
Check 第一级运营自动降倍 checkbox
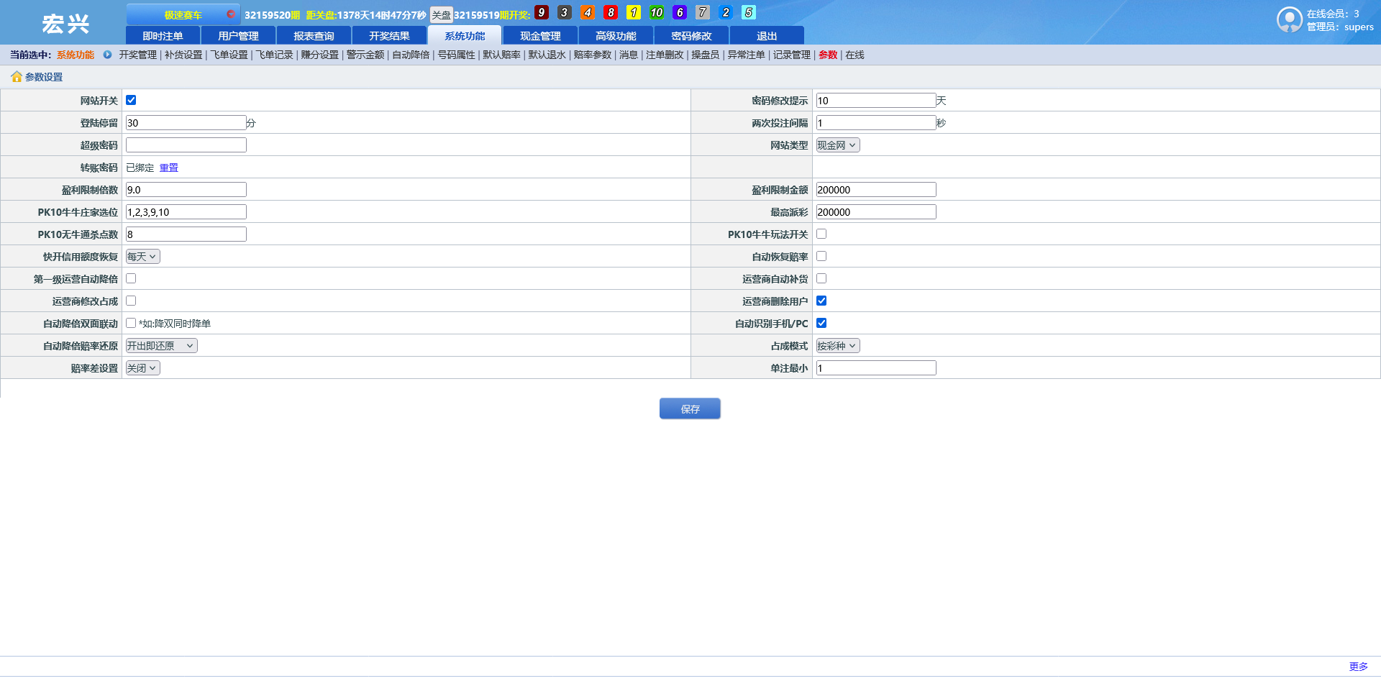pos(131,278)
